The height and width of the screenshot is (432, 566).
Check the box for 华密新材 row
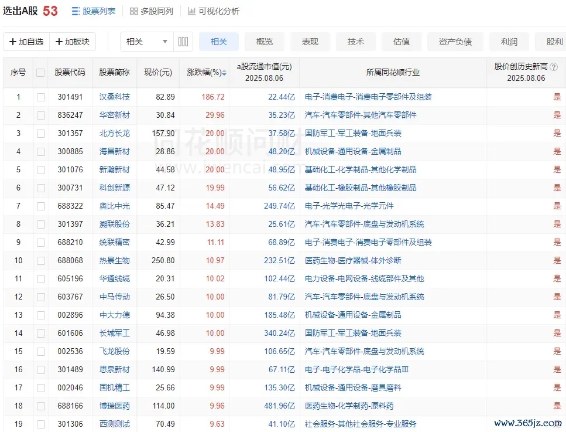click(41, 115)
